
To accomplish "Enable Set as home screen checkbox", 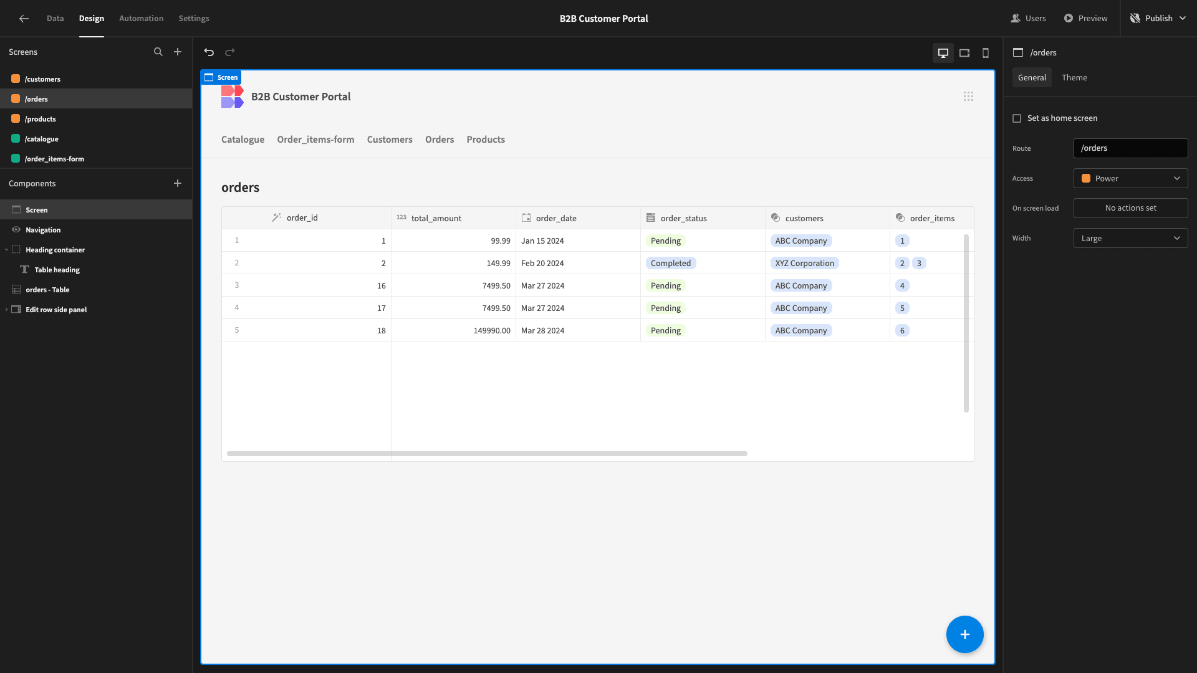I will (1017, 118).
